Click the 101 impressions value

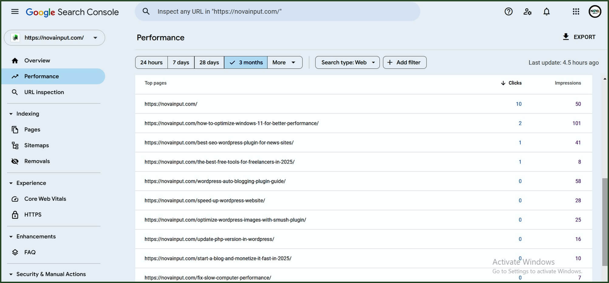tap(576, 123)
